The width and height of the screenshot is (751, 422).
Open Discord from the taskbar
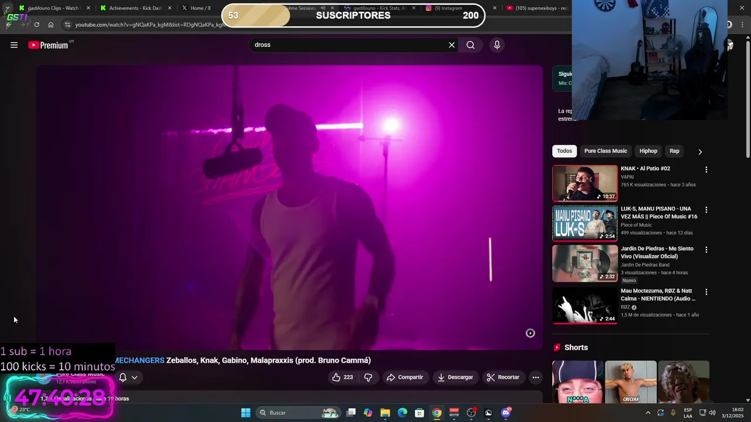tap(506, 413)
